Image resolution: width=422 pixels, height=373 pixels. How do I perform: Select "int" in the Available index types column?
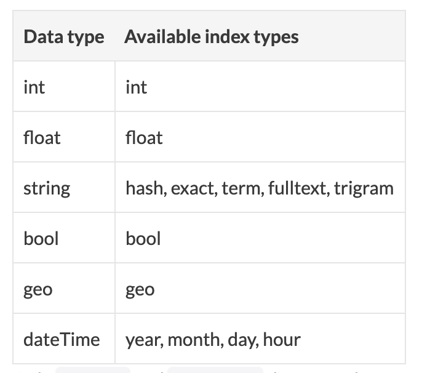136,87
